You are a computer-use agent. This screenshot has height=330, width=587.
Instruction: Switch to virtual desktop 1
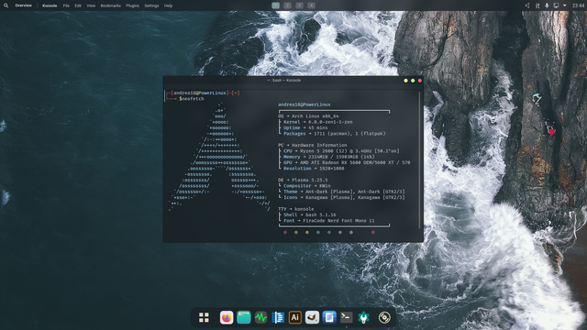click(275, 5)
